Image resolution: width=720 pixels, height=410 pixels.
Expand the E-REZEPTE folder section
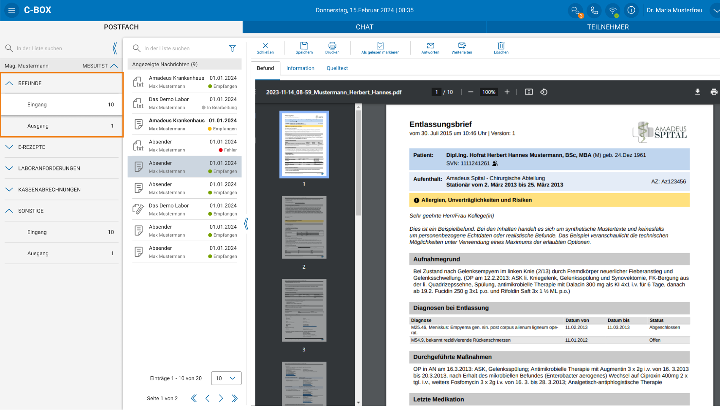[9, 147]
